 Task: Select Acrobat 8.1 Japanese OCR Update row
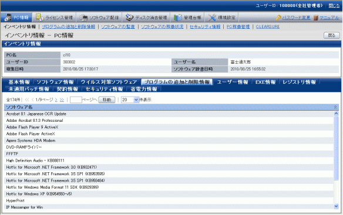[169, 114]
